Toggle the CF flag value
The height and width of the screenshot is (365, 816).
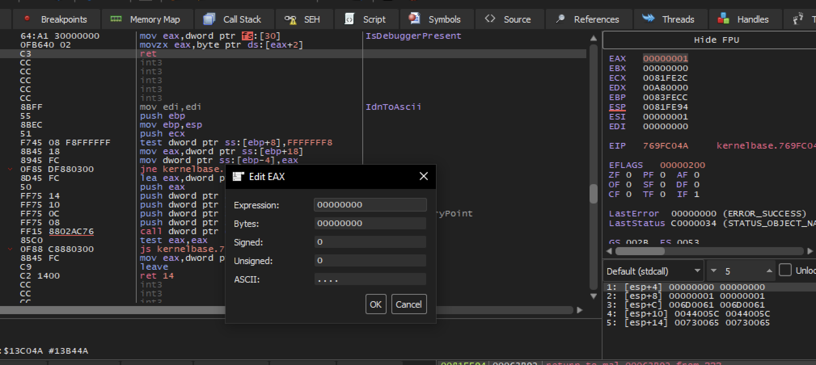click(x=629, y=194)
